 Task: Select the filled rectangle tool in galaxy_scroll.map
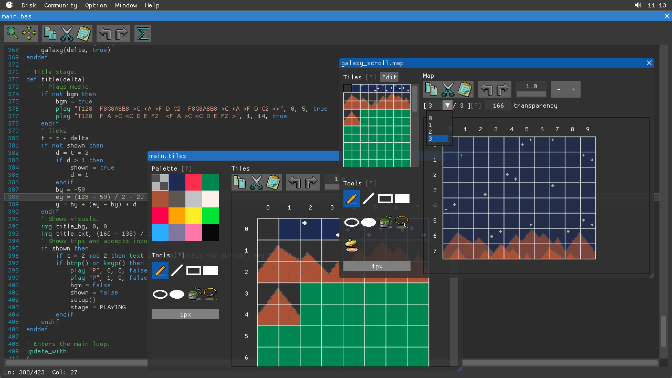(x=402, y=198)
